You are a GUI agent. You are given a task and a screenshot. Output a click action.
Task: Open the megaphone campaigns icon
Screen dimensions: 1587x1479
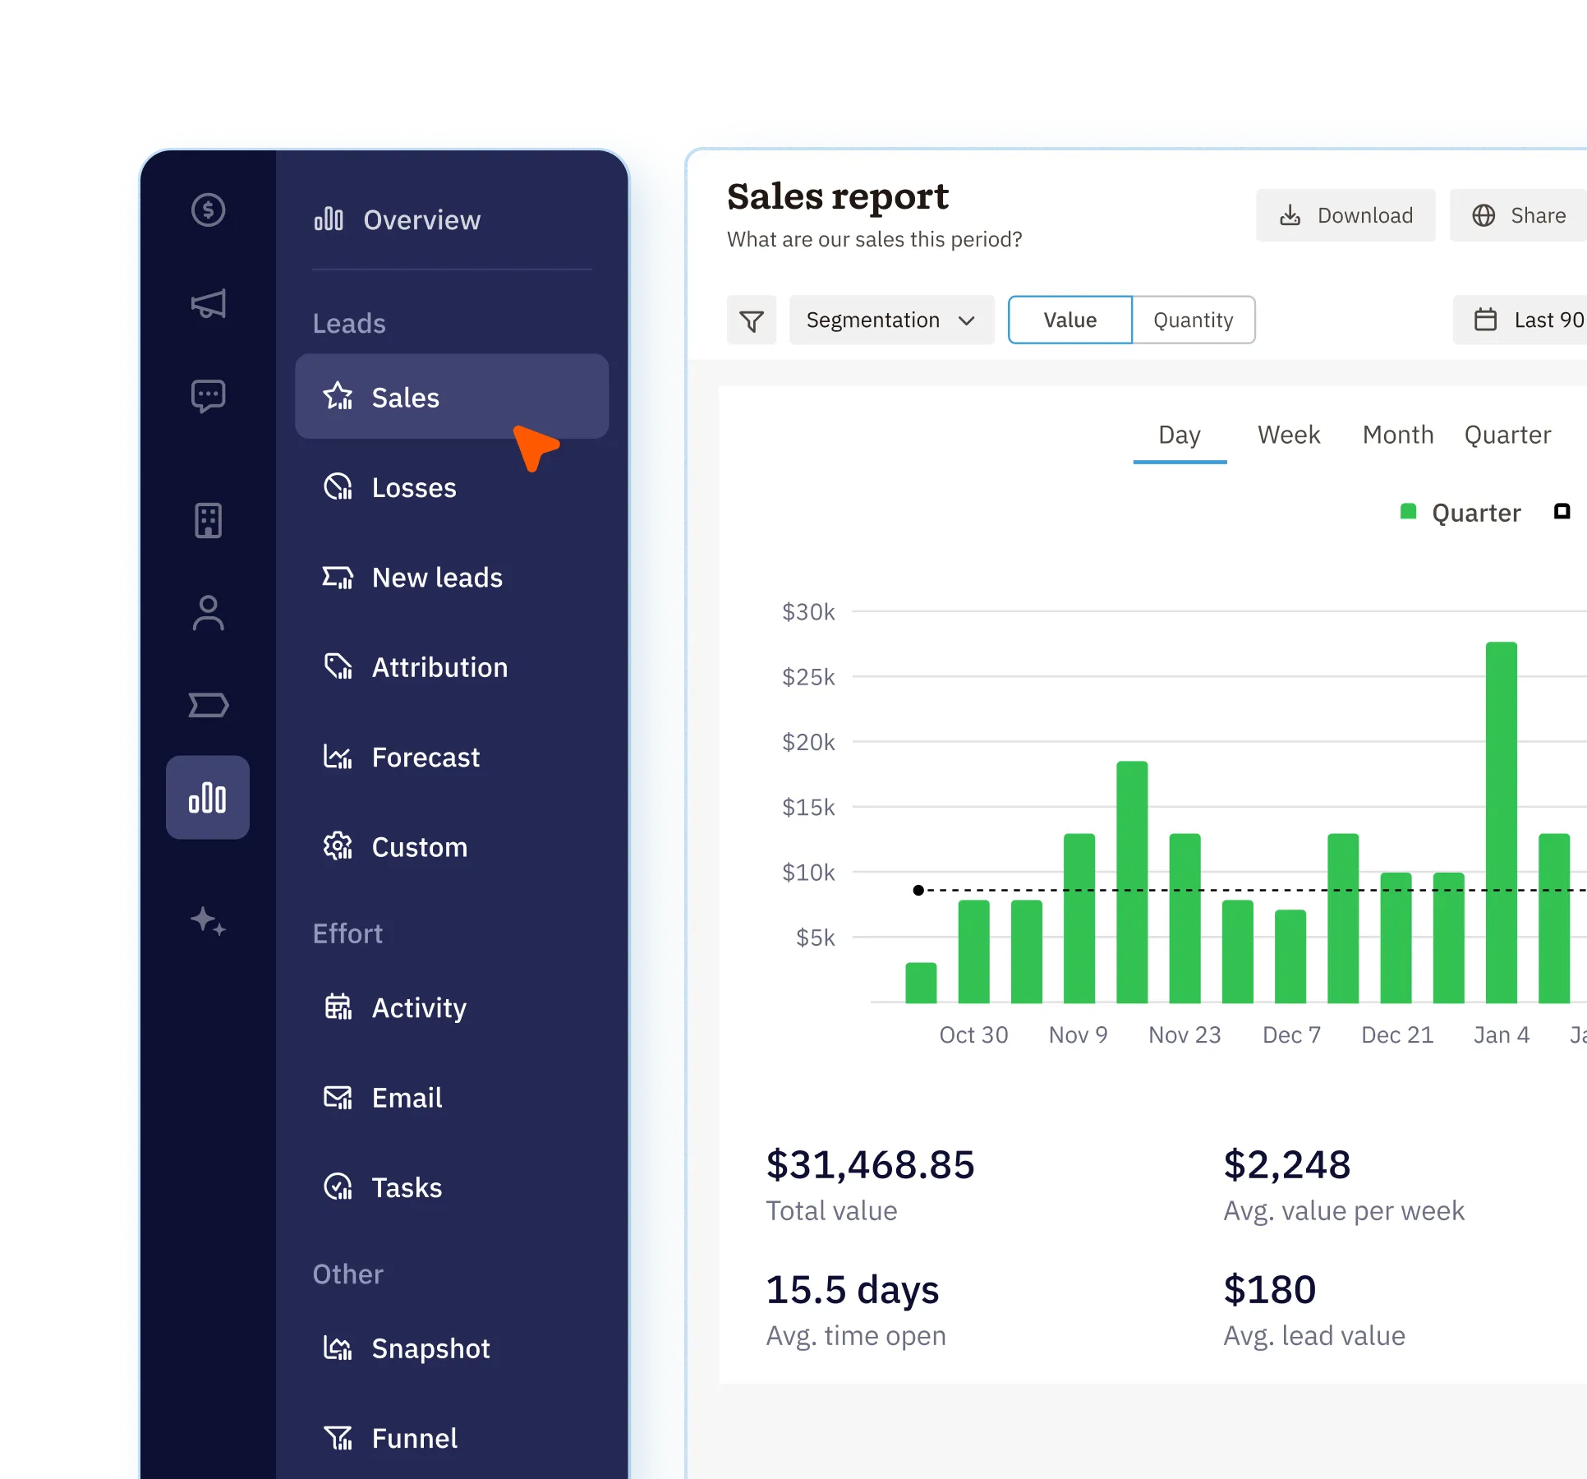click(208, 304)
